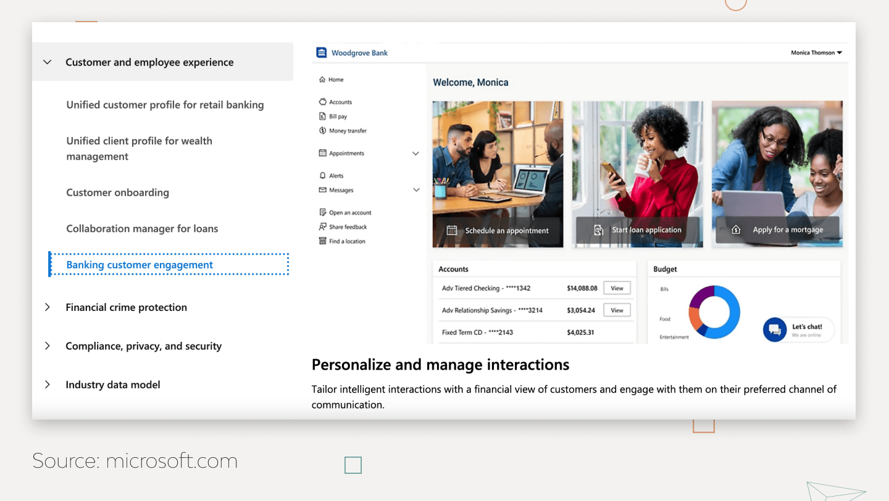Expand the Appointments submenu chevron
Screen dimensions: 889x501
tap(415, 154)
